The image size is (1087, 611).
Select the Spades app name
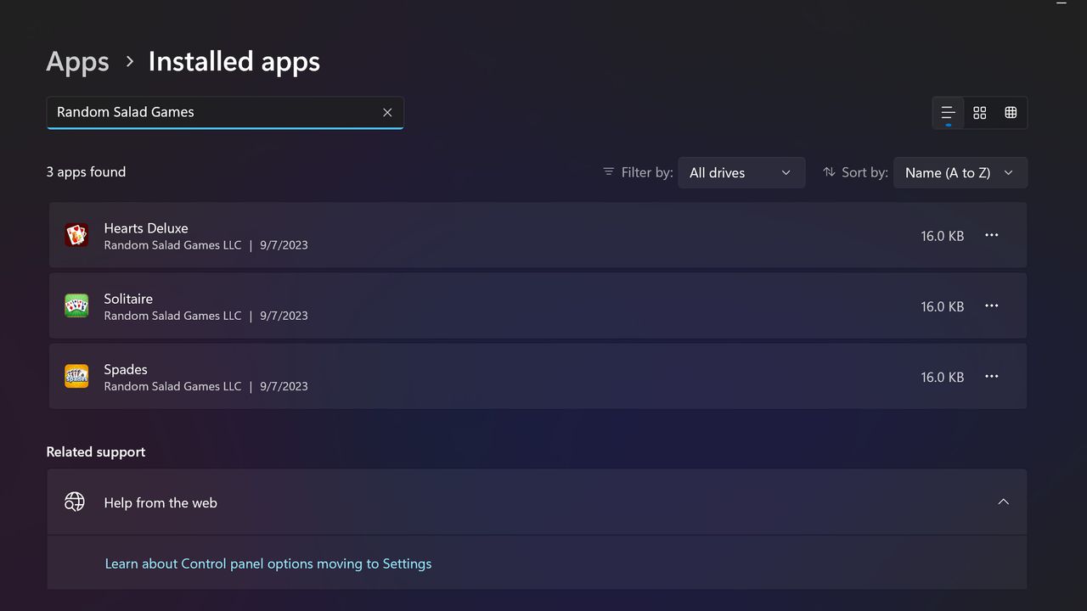pos(126,369)
